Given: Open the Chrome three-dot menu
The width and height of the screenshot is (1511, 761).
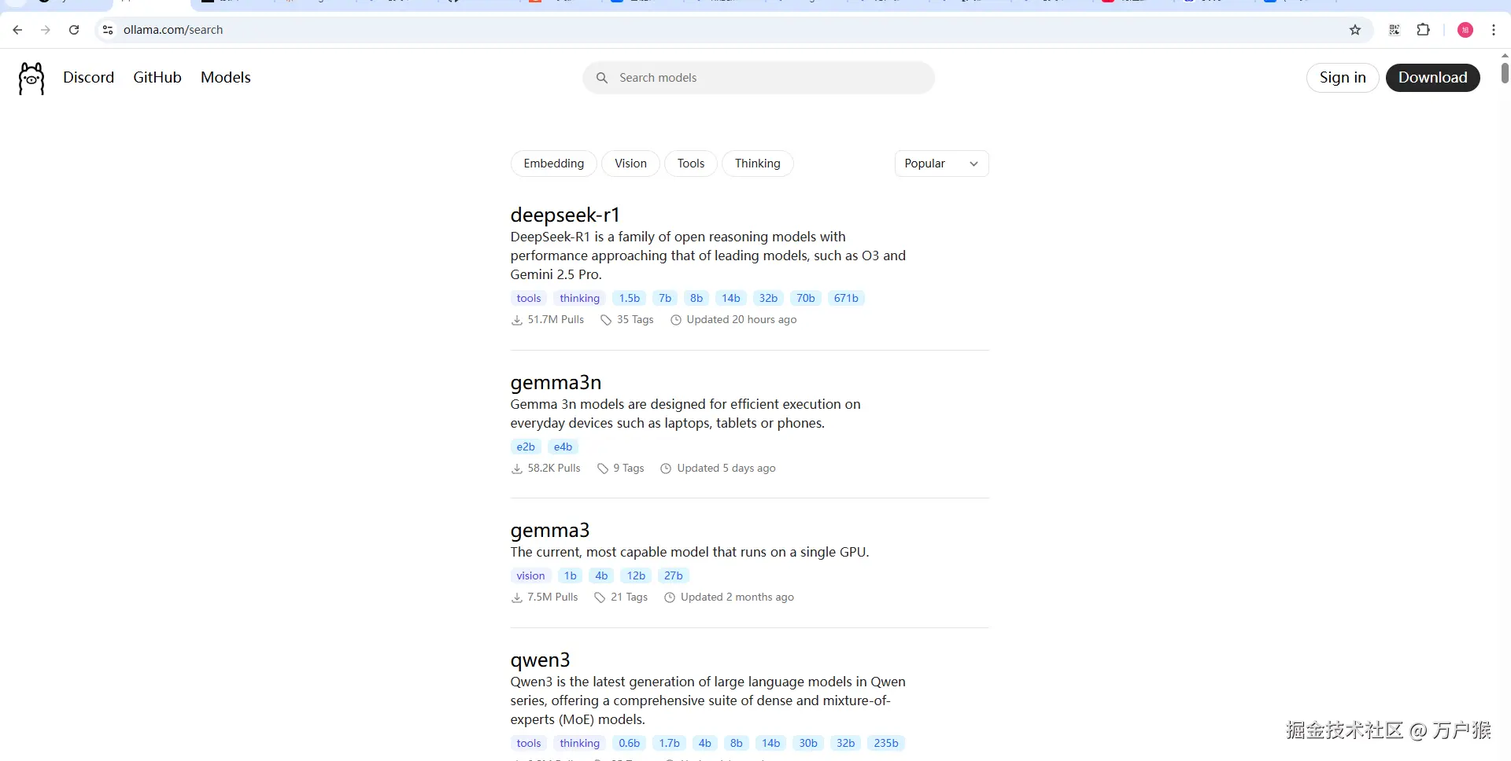Looking at the screenshot, I should (1494, 30).
